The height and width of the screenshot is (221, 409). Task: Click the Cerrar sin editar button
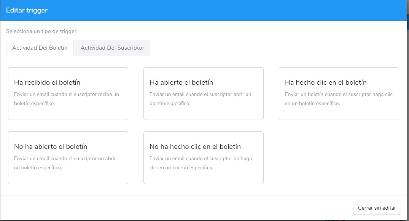point(377,208)
